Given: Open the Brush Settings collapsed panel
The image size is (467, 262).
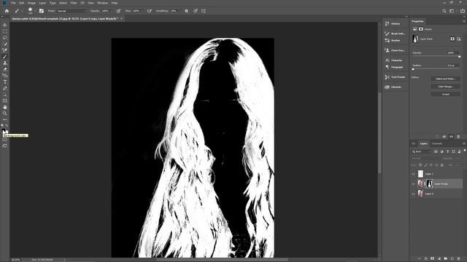Looking at the screenshot, I should pos(395,33).
